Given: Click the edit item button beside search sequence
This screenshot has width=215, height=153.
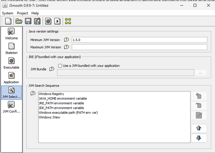Looking at the screenshot, I should point(199,115).
